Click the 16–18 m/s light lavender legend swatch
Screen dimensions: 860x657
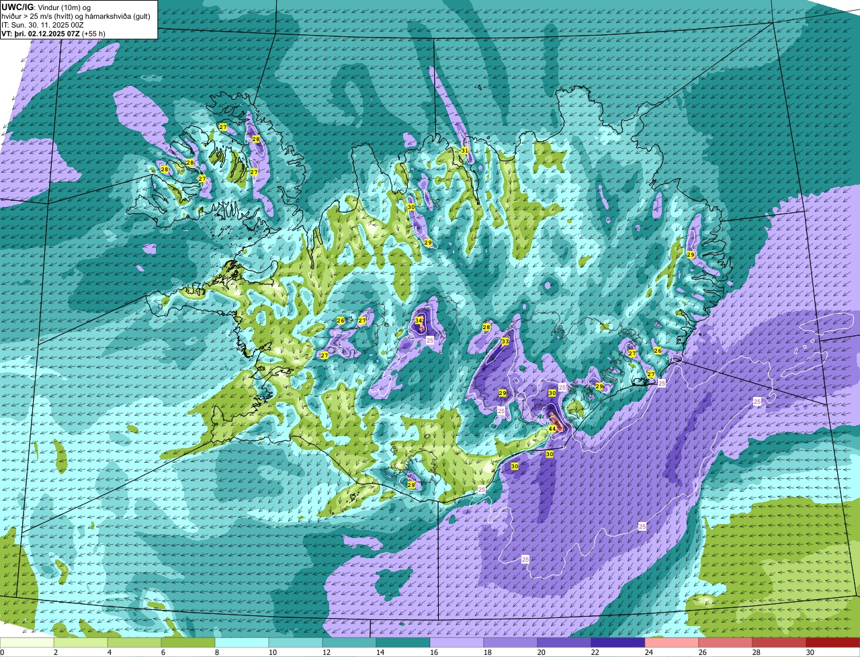[457, 642]
